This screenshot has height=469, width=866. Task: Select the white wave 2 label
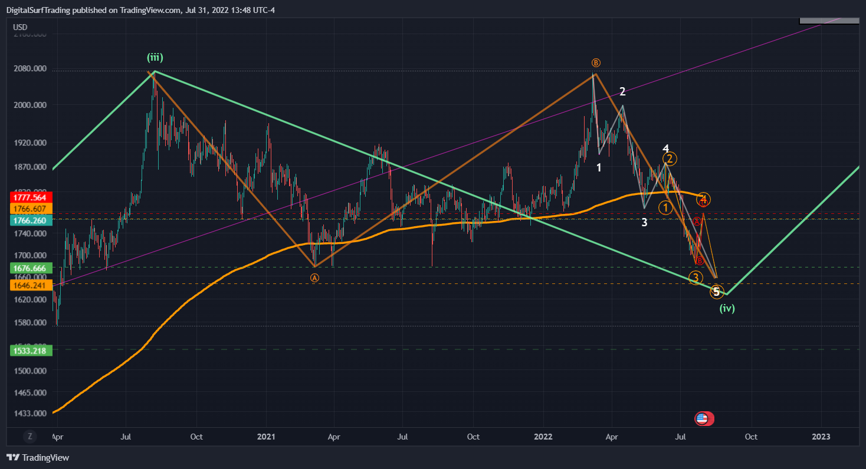[x=622, y=91]
